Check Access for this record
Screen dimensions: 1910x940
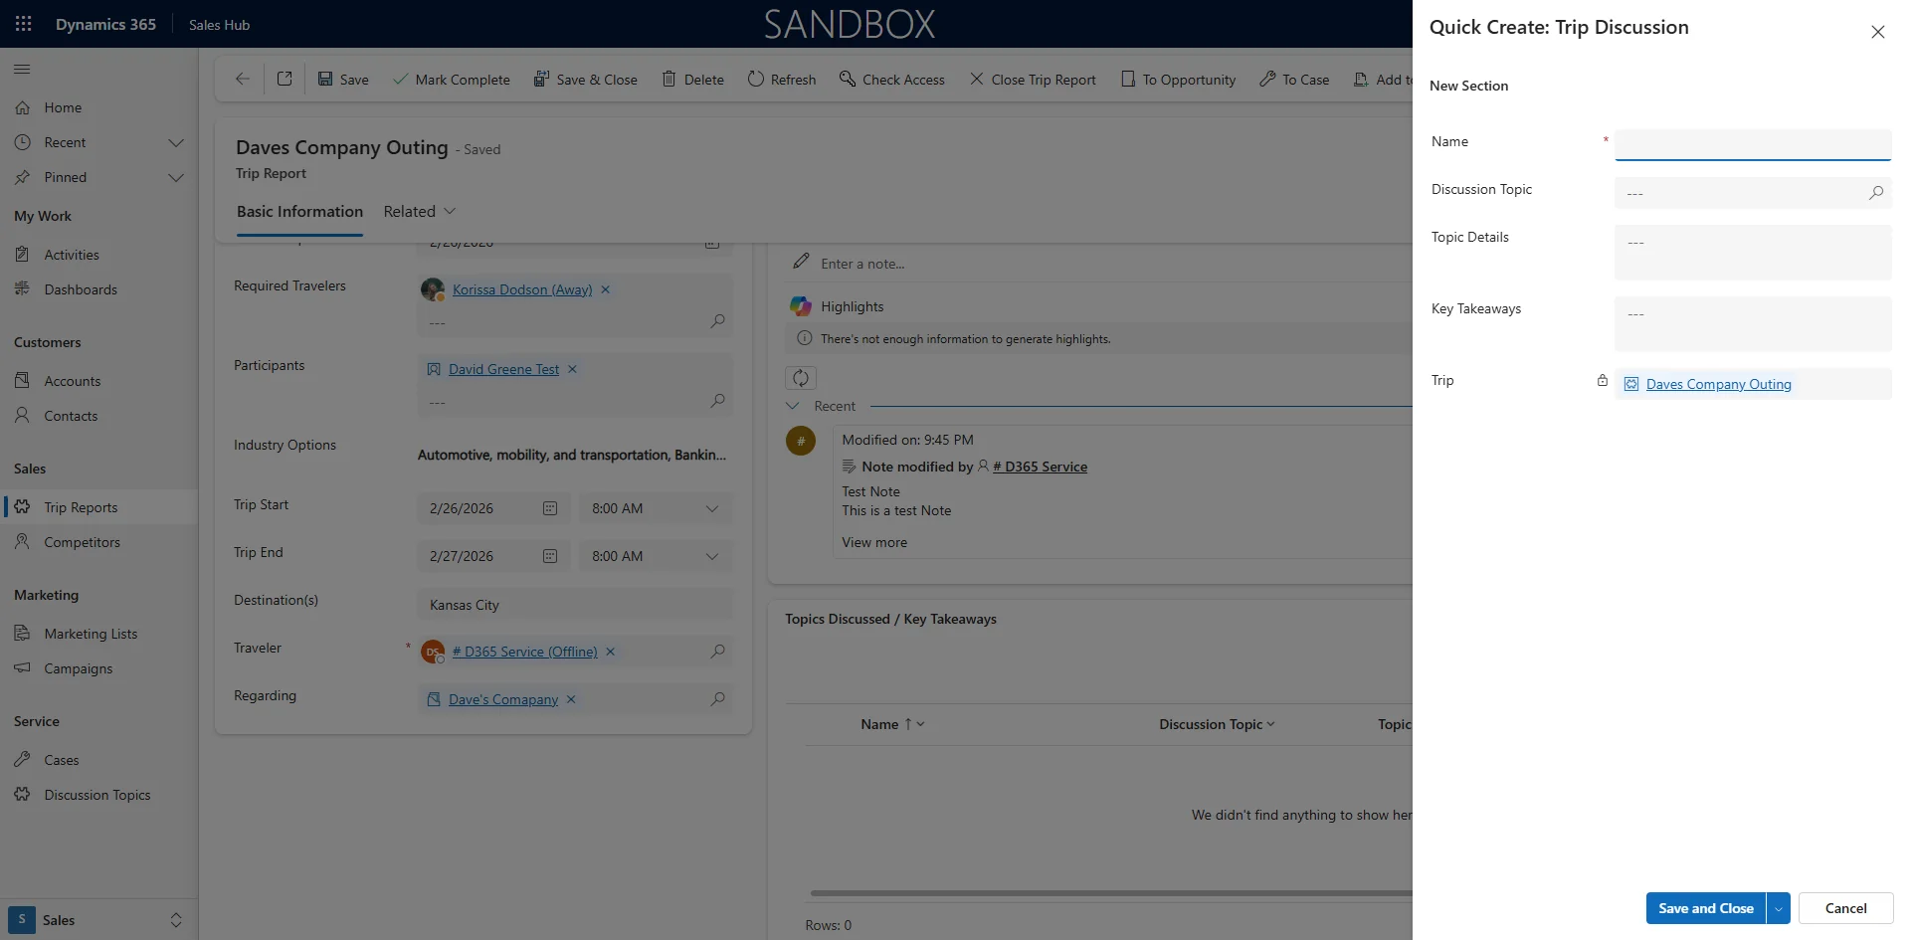point(891,79)
